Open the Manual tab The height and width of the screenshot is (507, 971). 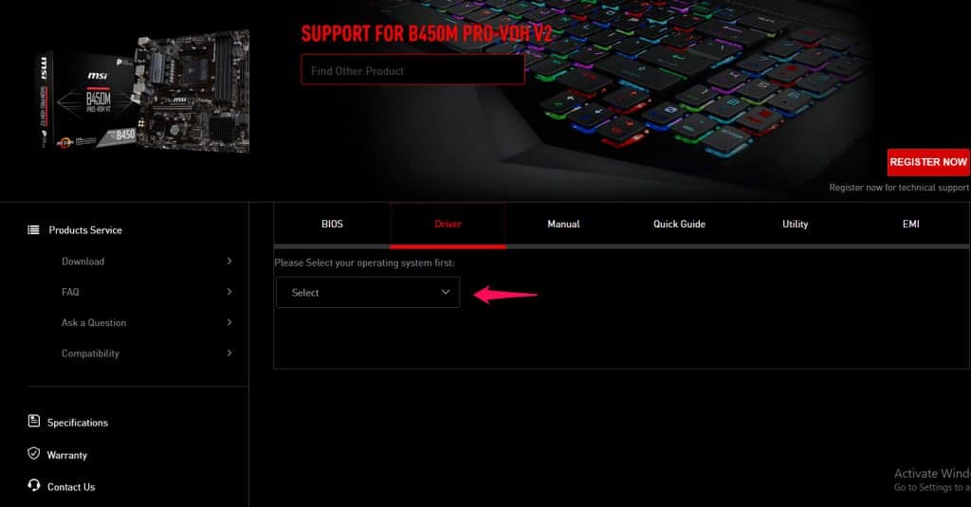pyautogui.click(x=563, y=225)
